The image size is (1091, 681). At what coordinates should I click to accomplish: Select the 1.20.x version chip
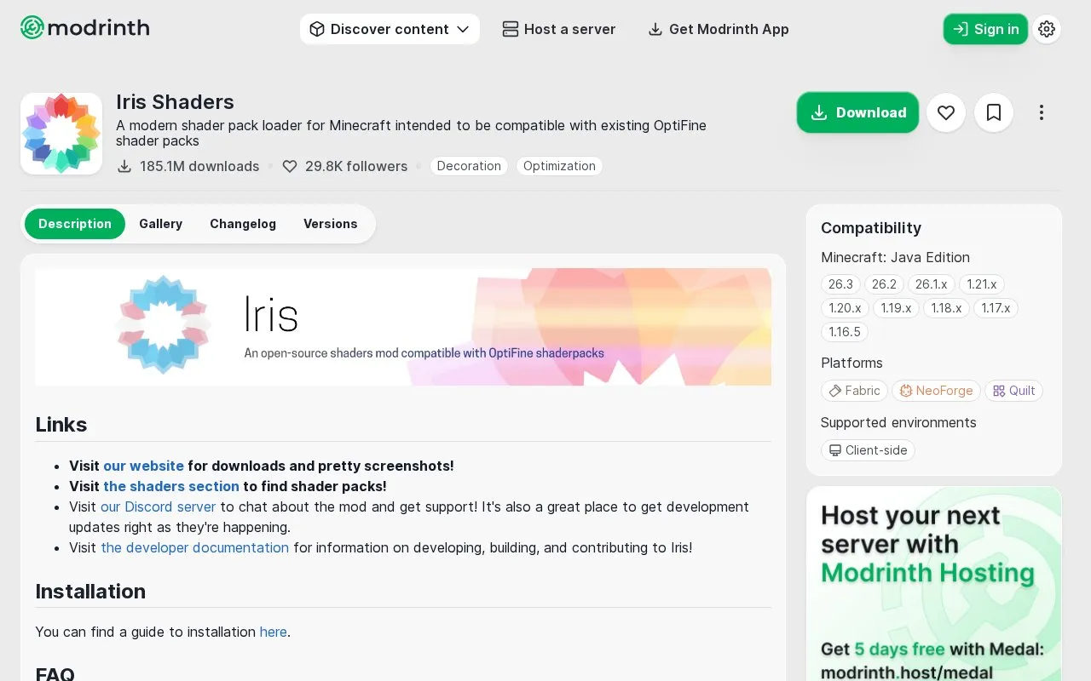click(x=845, y=308)
